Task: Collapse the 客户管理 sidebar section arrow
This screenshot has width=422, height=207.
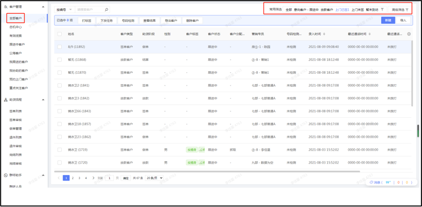Action: coord(43,7)
